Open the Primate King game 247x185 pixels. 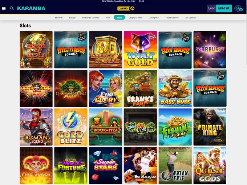[x=210, y=127]
